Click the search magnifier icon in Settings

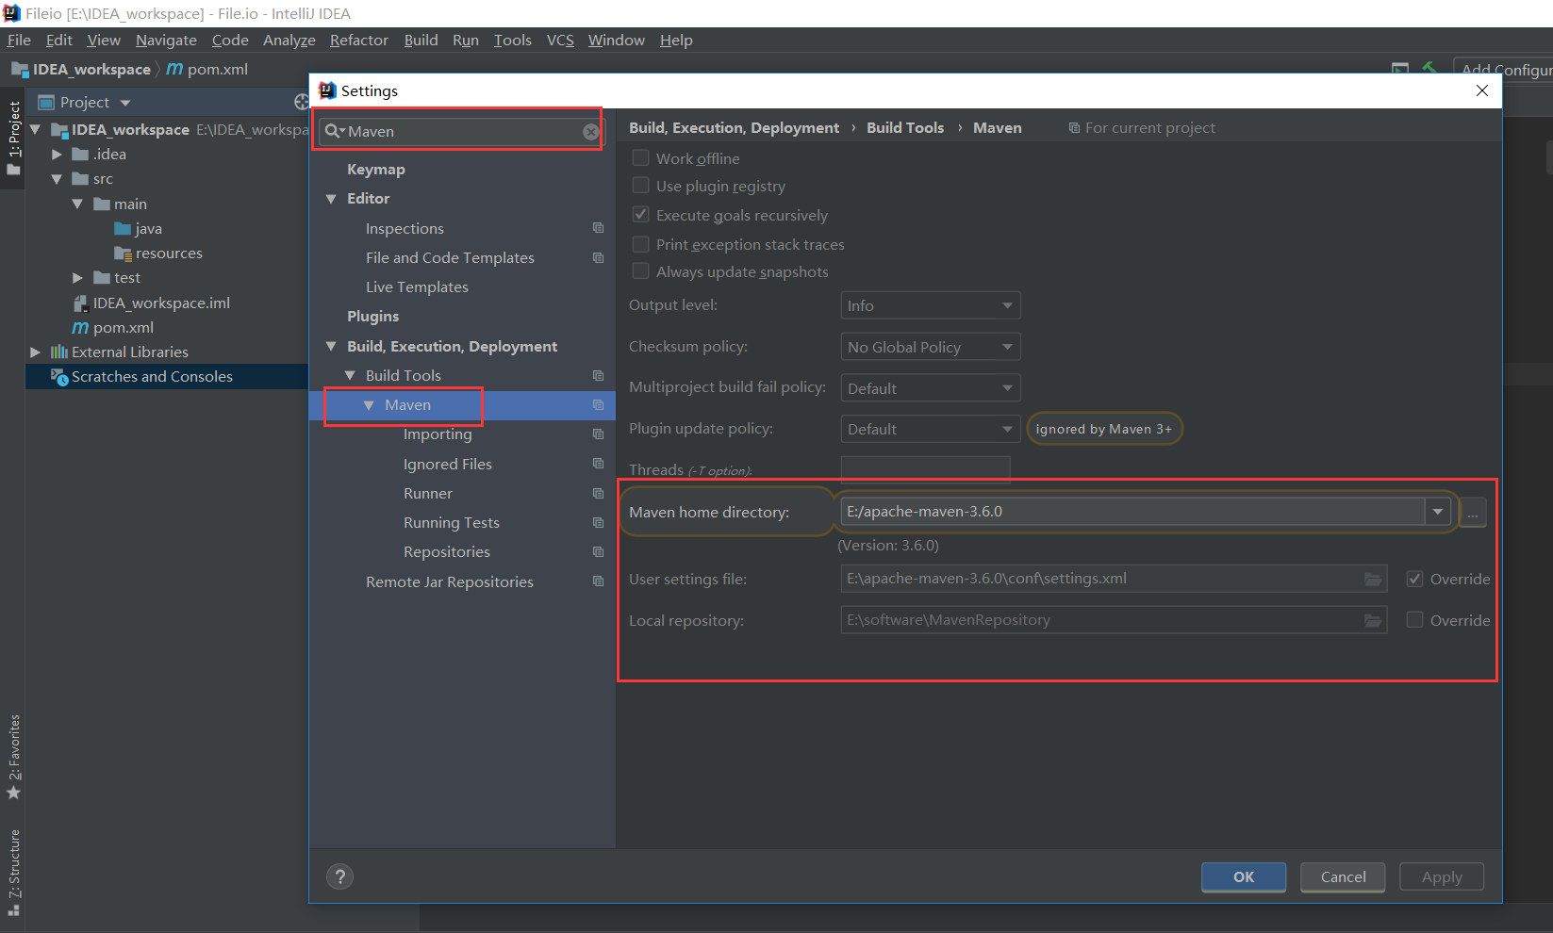click(x=335, y=131)
